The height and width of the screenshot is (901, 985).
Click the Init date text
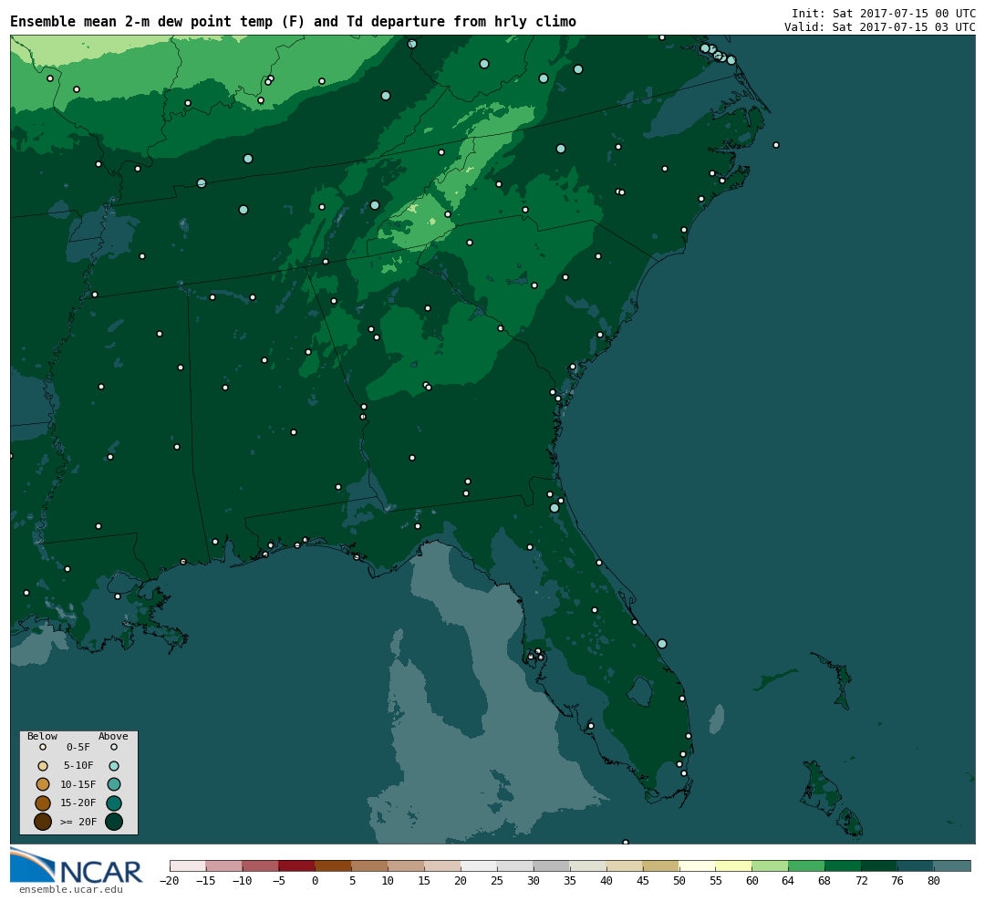(x=883, y=13)
